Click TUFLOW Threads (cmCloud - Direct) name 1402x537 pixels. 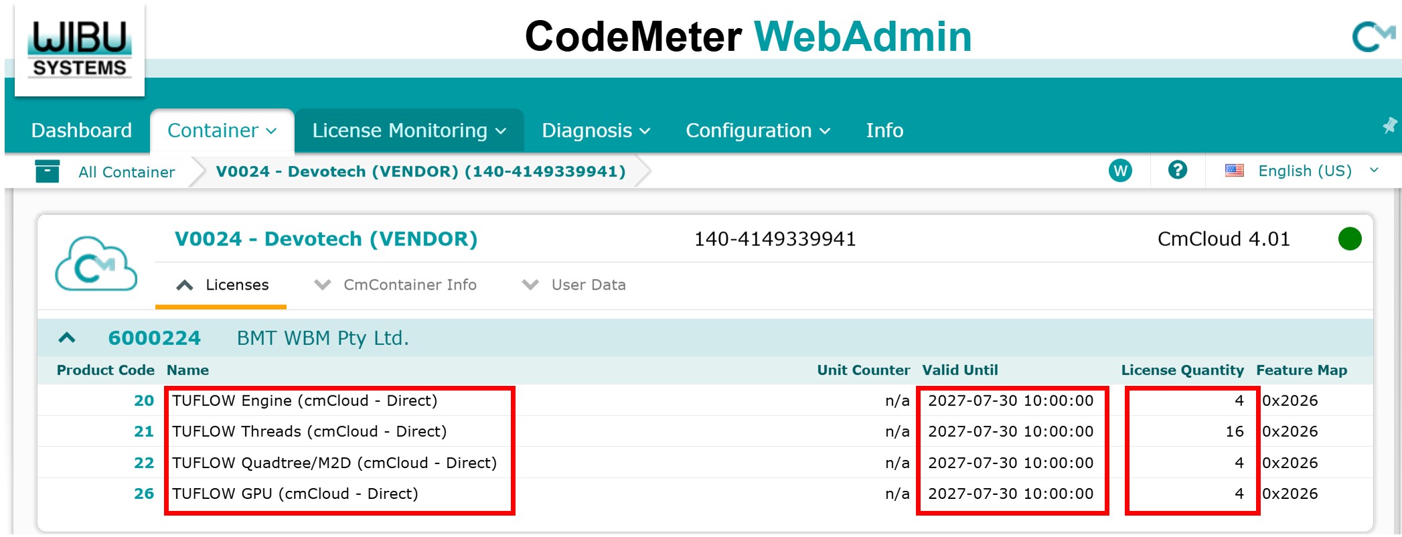click(x=309, y=431)
